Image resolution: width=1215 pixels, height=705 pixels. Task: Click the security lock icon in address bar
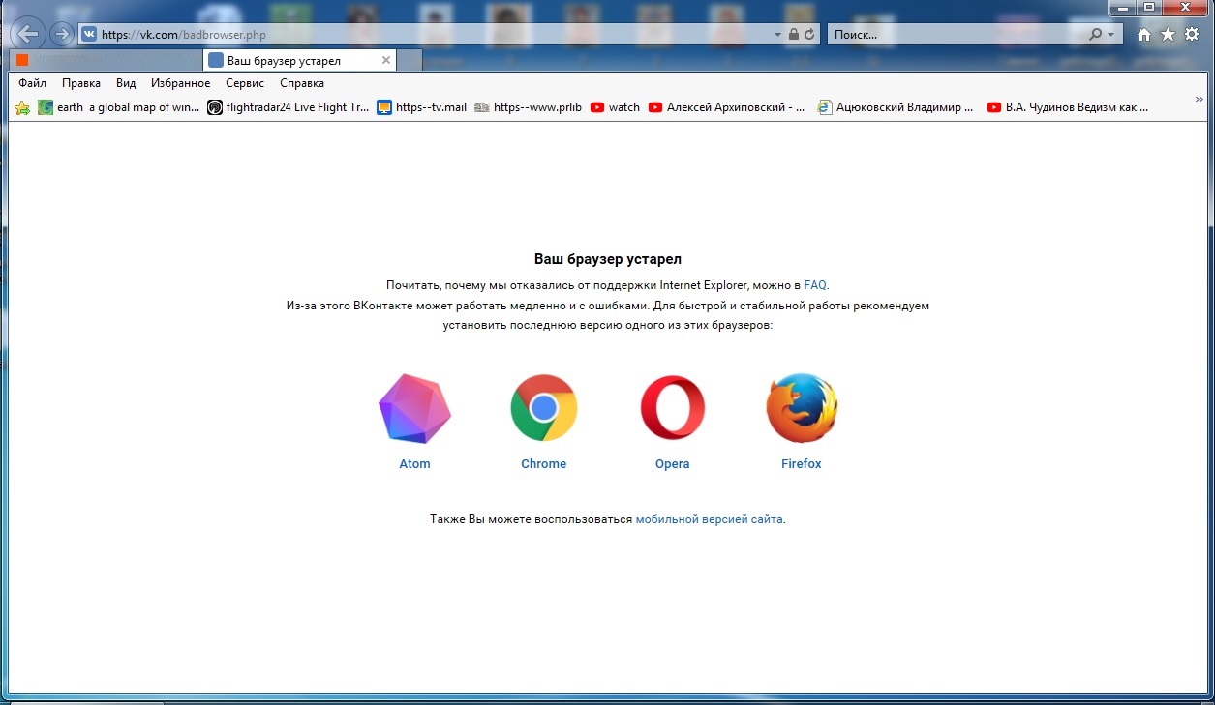794,35
